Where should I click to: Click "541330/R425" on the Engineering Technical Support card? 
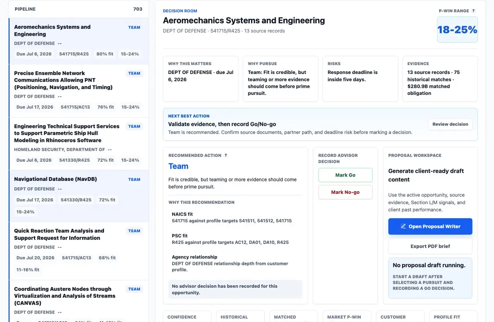point(74,160)
